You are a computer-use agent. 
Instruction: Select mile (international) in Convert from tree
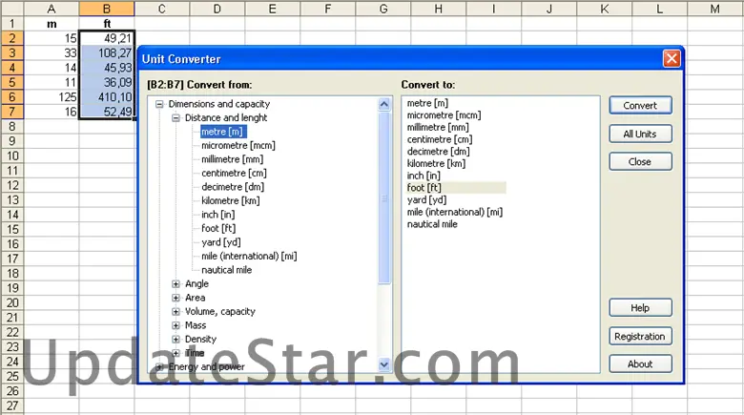click(249, 256)
